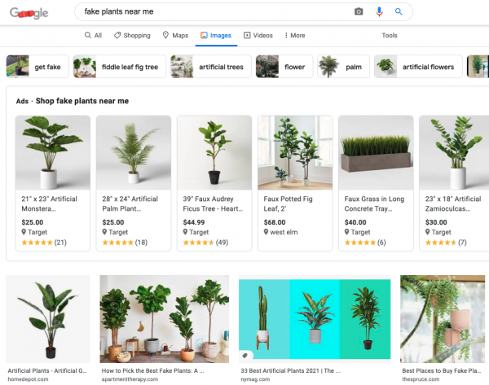This screenshot has width=489, height=385.
Task: Click the $44.99 price
Action: (194, 222)
